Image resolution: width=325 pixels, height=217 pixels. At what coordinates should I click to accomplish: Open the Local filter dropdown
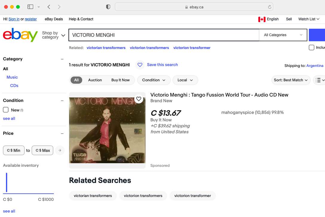pos(185,80)
